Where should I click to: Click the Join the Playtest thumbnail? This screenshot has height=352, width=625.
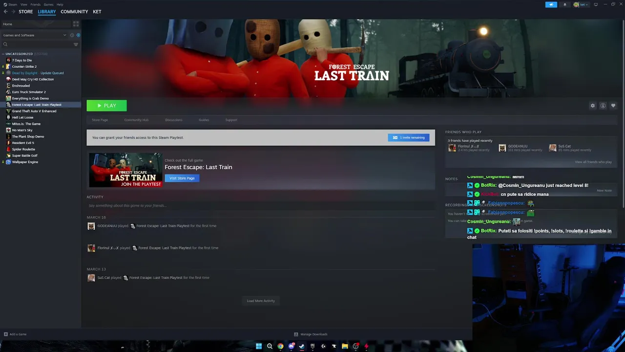tap(125, 170)
